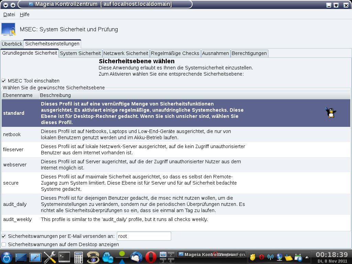This screenshot has height=264, width=352.
Task: Switch to virtual desktop 4 in pager
Action: tap(171, 261)
